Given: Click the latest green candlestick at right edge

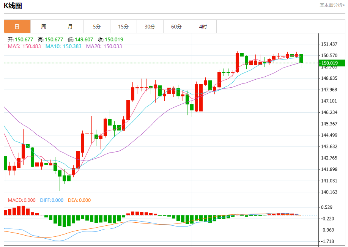Looking at the screenshot, I should point(301,58).
